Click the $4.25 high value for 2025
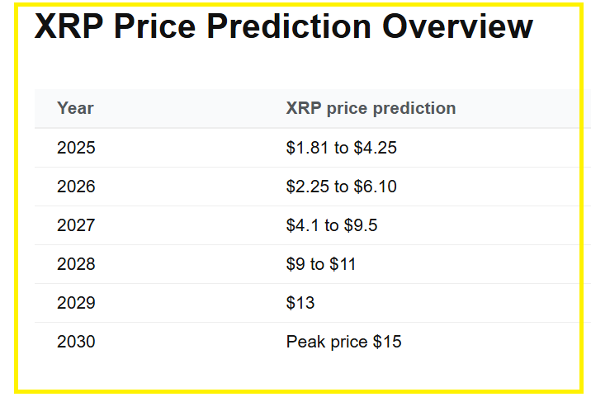This screenshot has height=397, width=591. [376, 149]
